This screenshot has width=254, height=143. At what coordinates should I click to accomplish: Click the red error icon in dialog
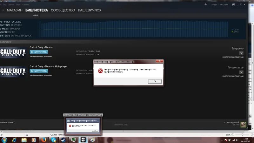pyautogui.click(x=100, y=71)
